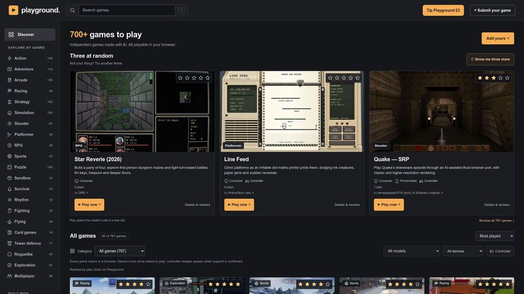Open the Action genre lightning icon
The image size is (524, 294).
(x=9, y=58)
